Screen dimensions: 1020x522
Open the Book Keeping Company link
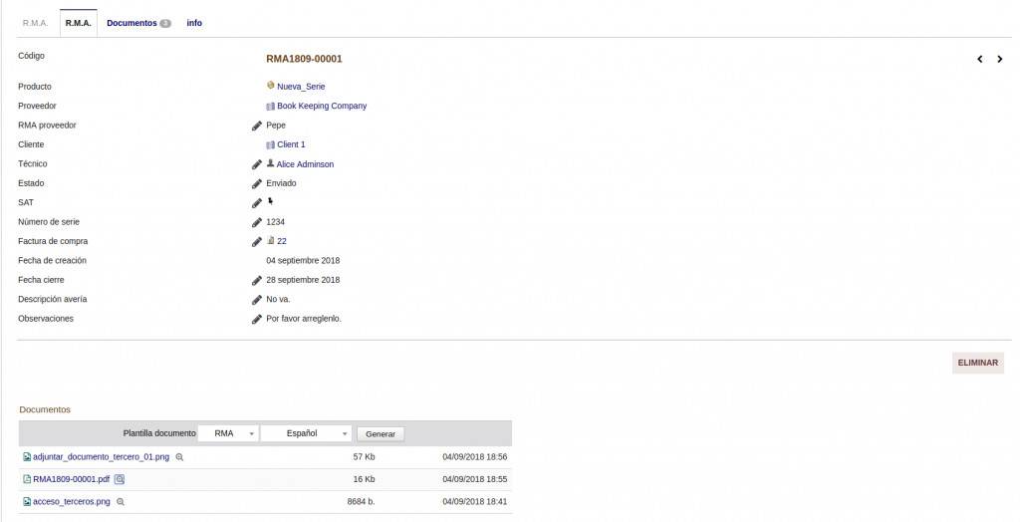322,106
